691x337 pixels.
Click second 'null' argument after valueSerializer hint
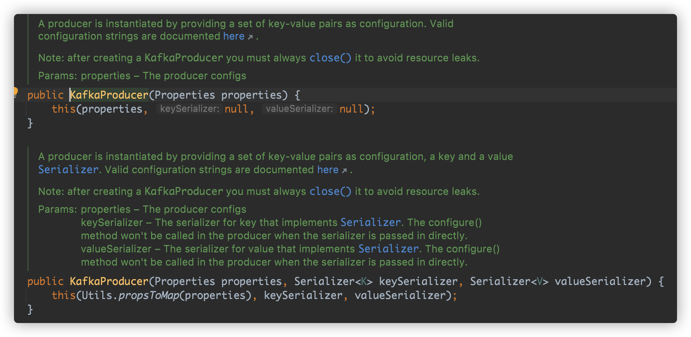coord(351,109)
